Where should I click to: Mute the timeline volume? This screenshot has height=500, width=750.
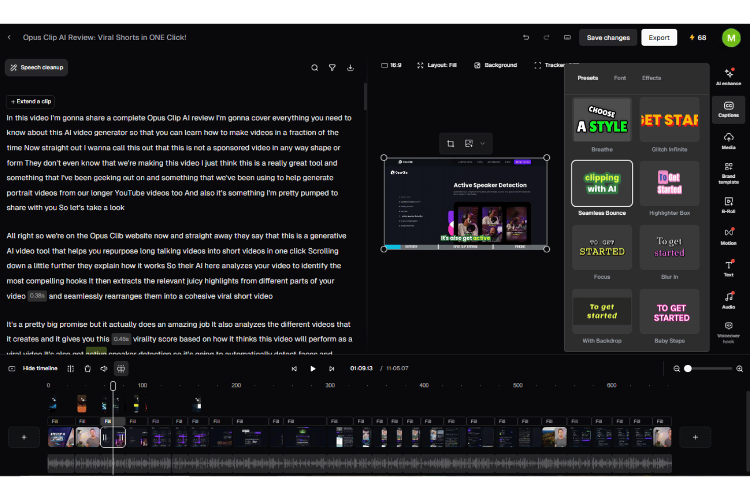(104, 369)
